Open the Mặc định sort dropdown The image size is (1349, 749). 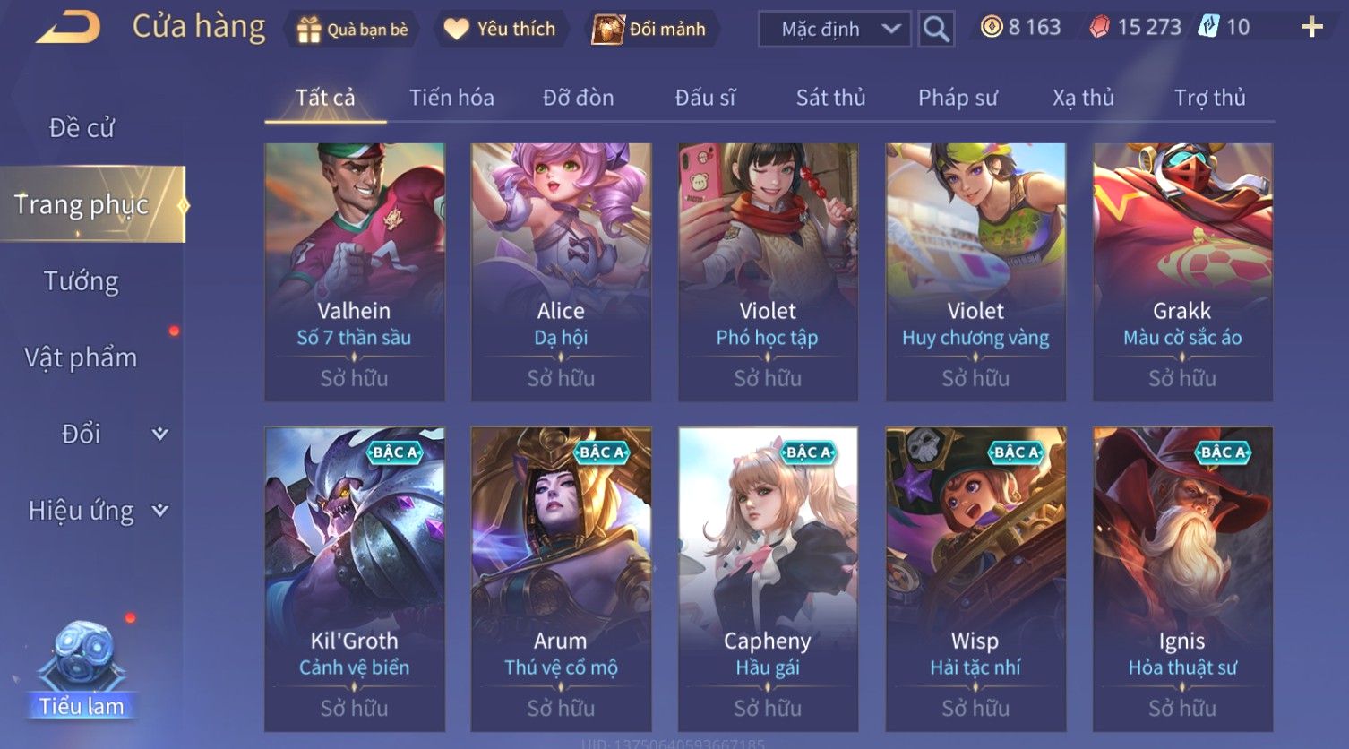834,29
